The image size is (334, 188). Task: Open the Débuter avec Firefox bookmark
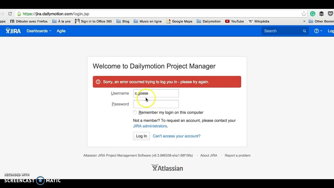(29, 21)
